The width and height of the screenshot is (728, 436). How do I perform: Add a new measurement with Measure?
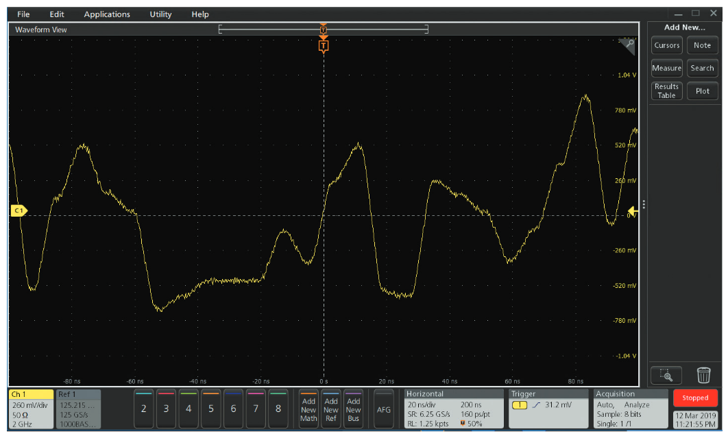[666, 68]
